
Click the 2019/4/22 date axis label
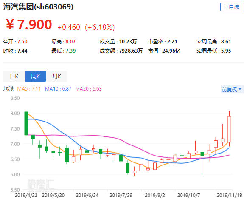[26, 195]
